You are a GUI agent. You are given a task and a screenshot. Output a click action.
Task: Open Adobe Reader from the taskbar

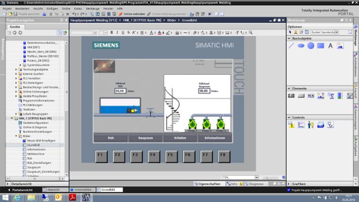[72, 197]
